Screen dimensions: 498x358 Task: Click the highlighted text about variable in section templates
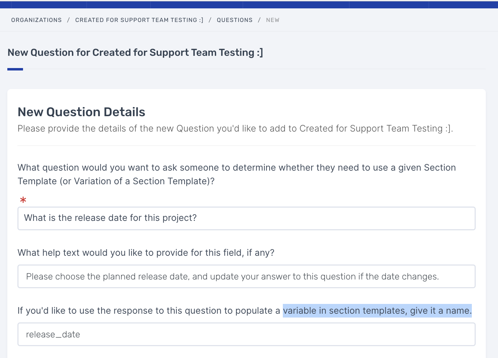377,311
